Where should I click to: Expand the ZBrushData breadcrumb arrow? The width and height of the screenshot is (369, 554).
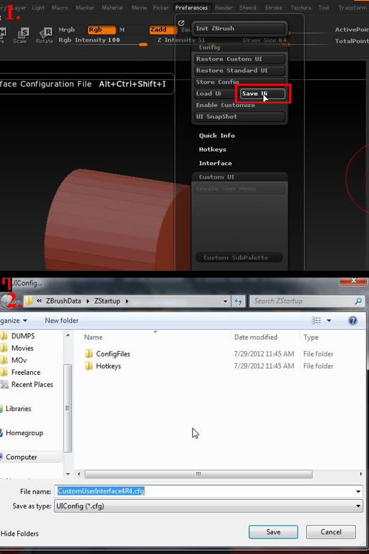(x=87, y=301)
